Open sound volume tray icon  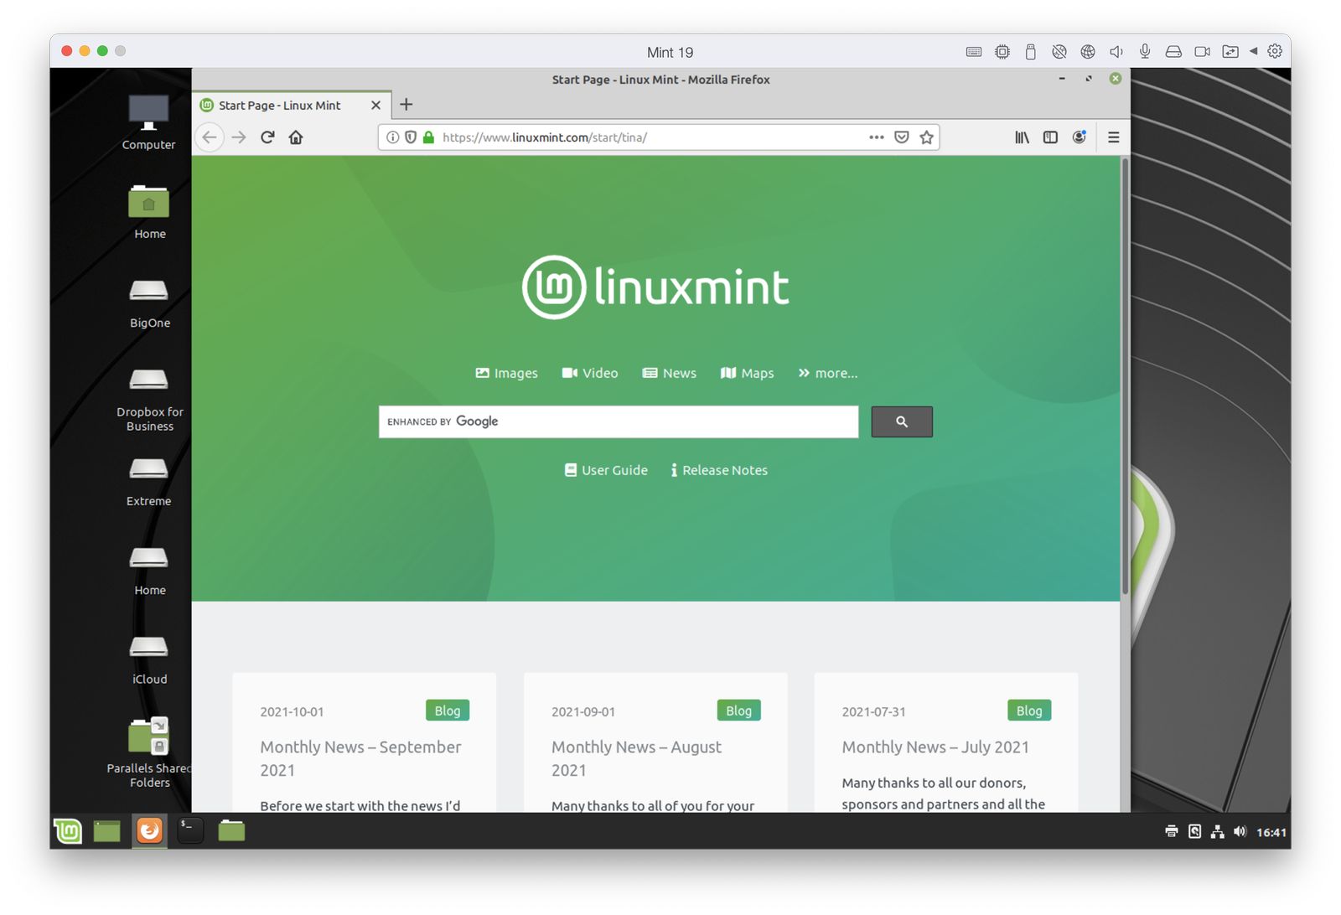pyautogui.click(x=1240, y=831)
